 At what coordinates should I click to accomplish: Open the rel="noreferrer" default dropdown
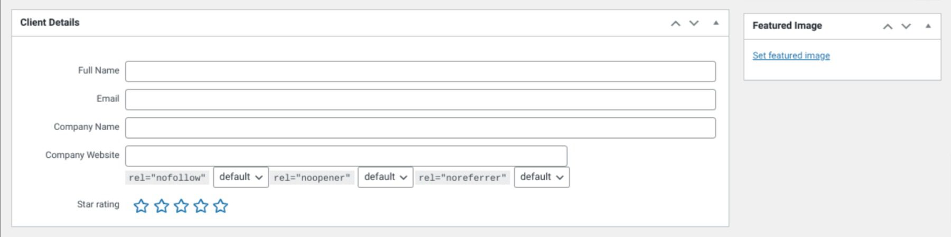(x=542, y=177)
